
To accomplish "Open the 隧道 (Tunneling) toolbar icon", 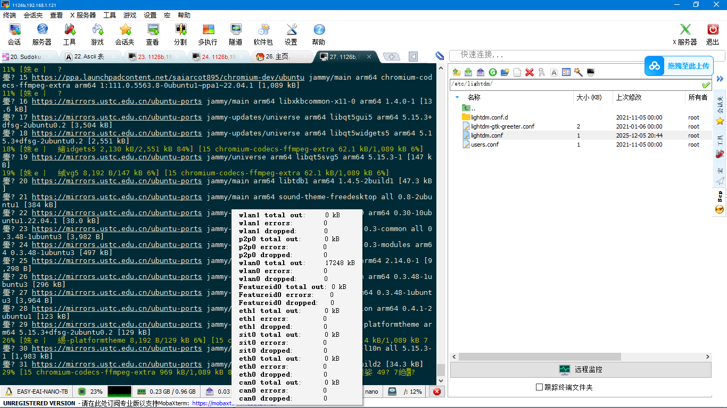I will (x=236, y=35).
